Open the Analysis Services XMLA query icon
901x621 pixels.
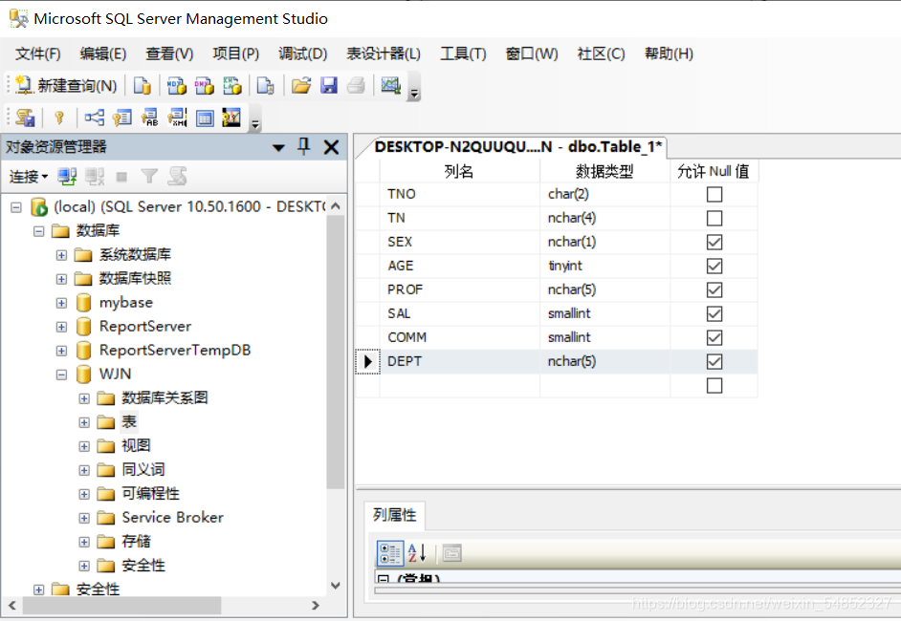point(232,86)
